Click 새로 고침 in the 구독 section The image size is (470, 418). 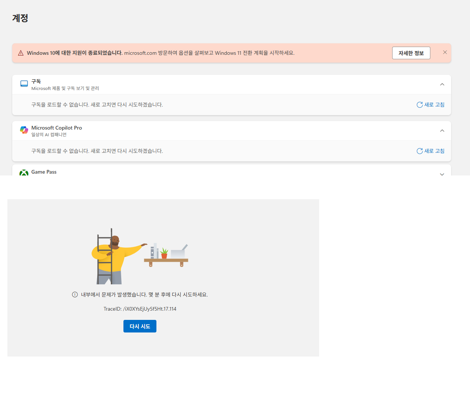point(430,105)
